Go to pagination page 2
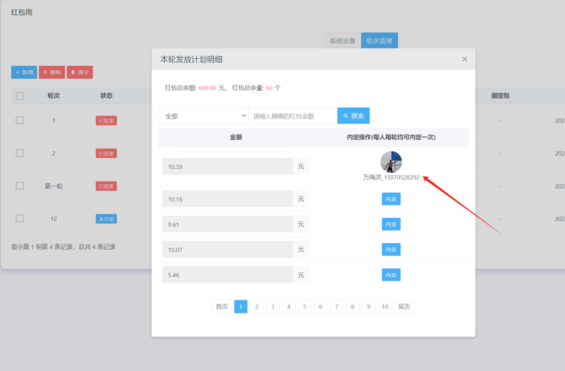Viewport: 565px width, 371px height. [257, 306]
